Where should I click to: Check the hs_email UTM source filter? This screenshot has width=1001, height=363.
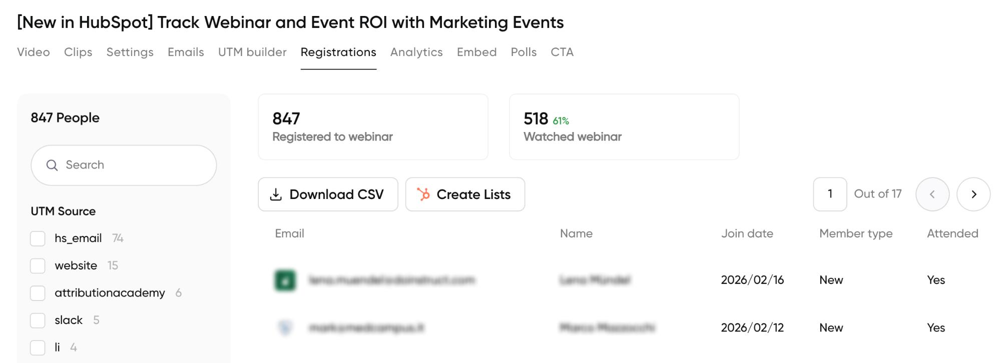[38, 238]
